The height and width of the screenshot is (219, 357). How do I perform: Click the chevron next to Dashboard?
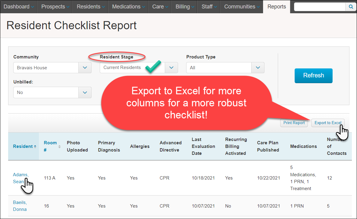[x=32, y=6]
